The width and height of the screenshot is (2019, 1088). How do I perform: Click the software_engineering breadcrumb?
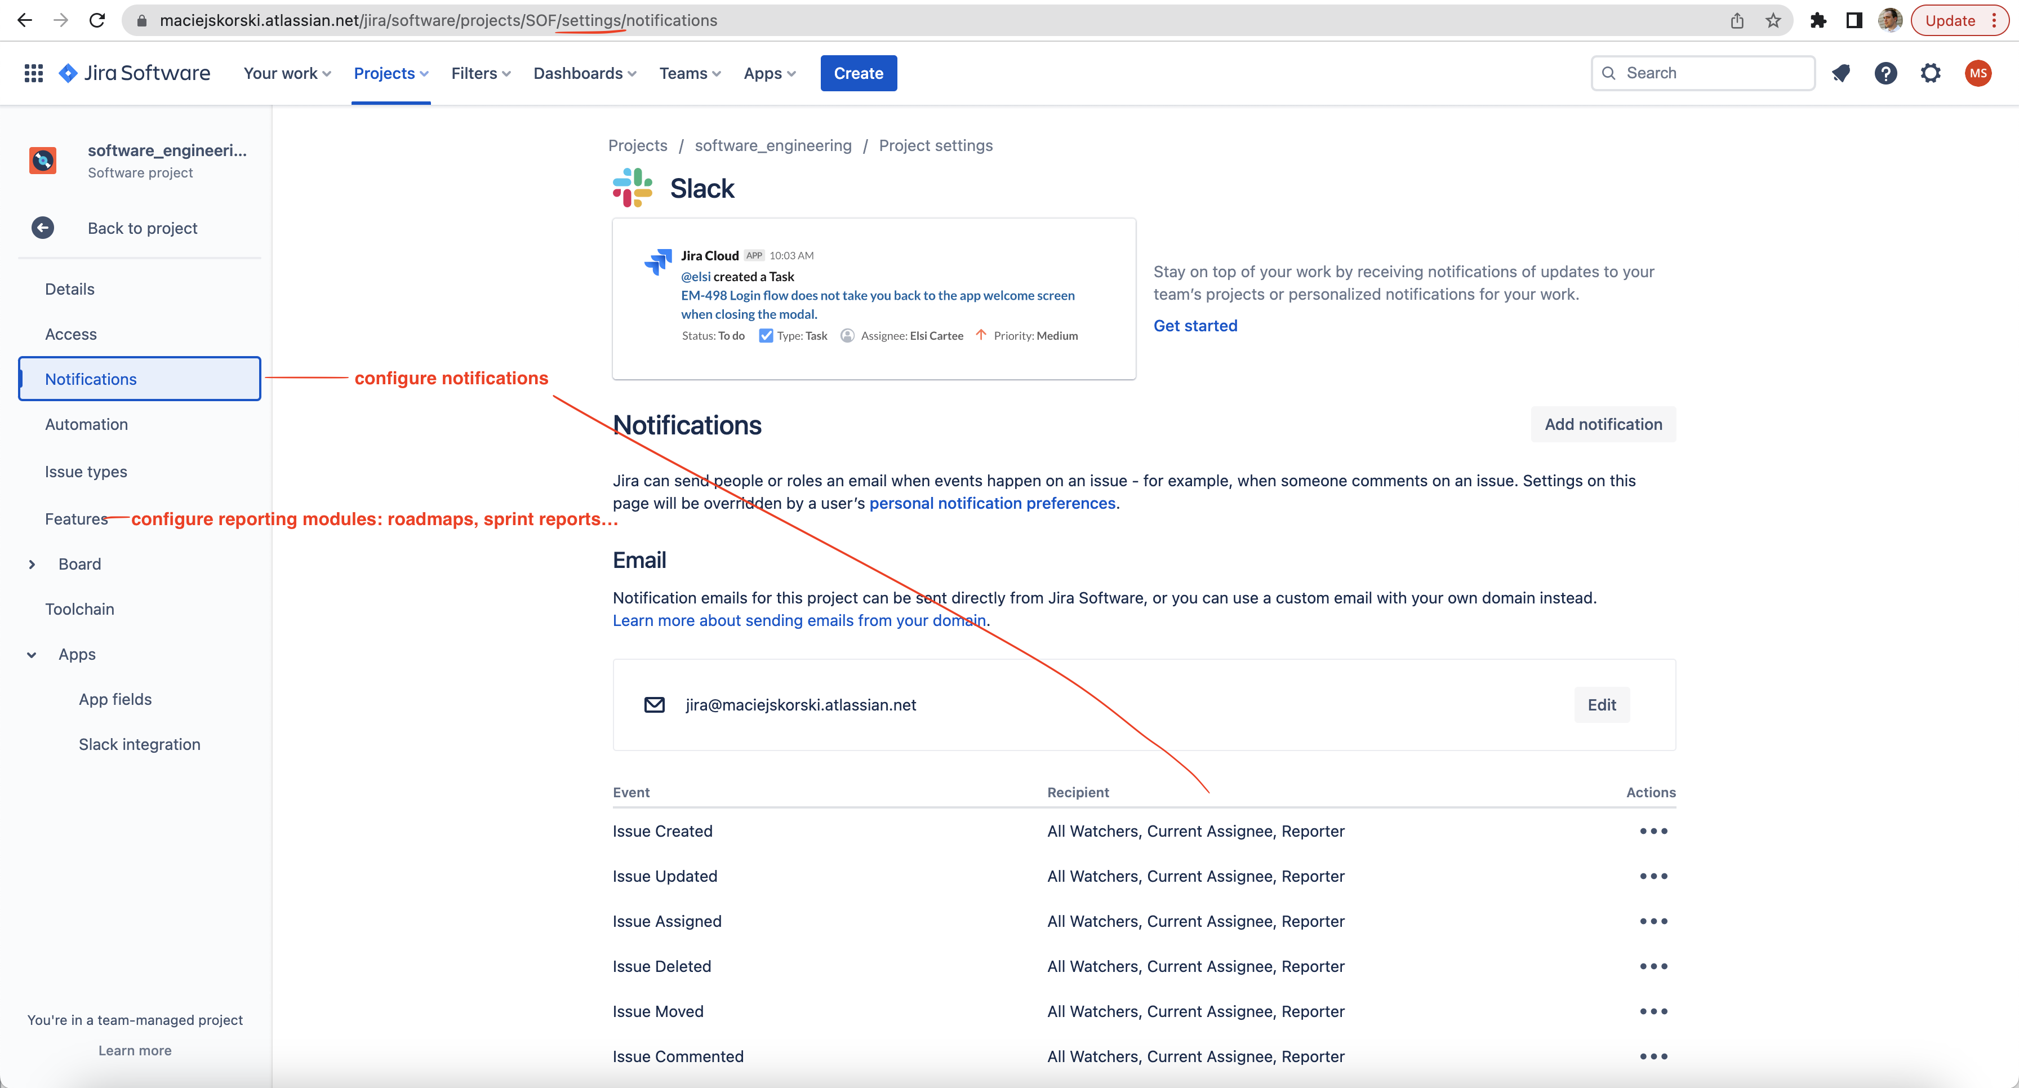773,145
